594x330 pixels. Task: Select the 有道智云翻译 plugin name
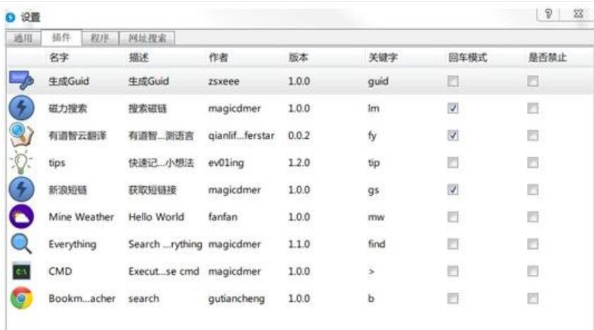click(78, 135)
